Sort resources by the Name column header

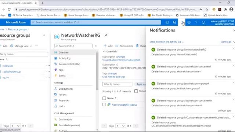point(111,98)
